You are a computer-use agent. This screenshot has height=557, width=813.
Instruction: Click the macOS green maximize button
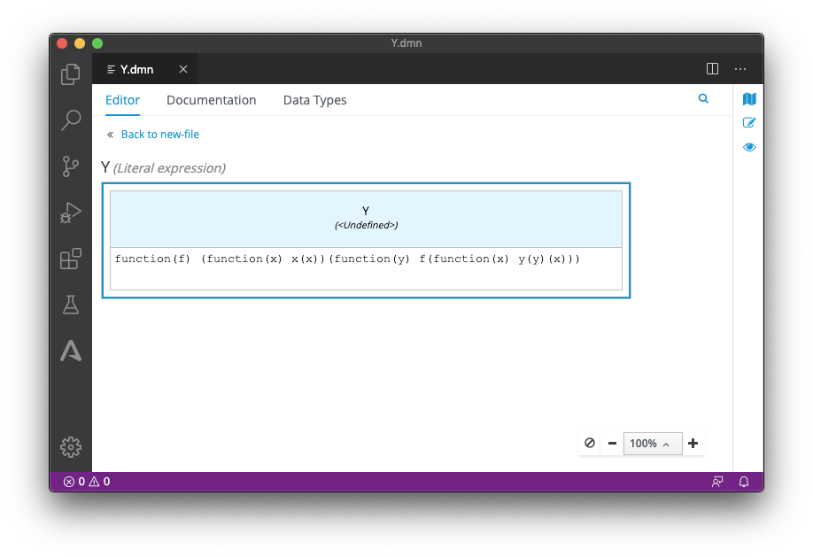(x=97, y=43)
